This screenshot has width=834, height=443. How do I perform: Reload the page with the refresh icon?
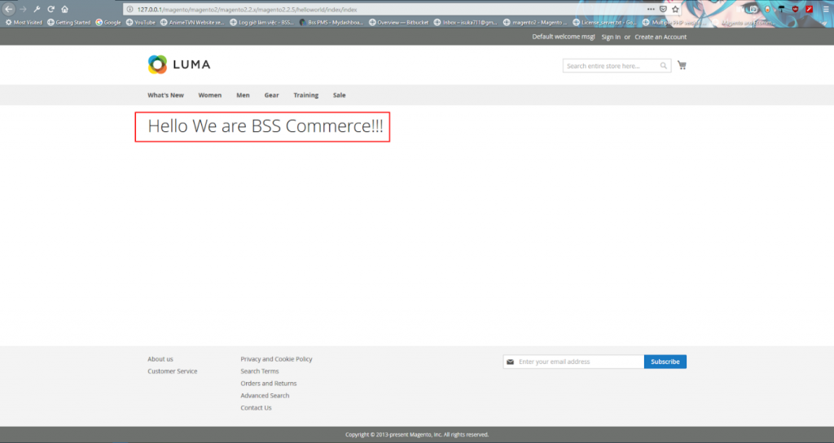(50, 9)
